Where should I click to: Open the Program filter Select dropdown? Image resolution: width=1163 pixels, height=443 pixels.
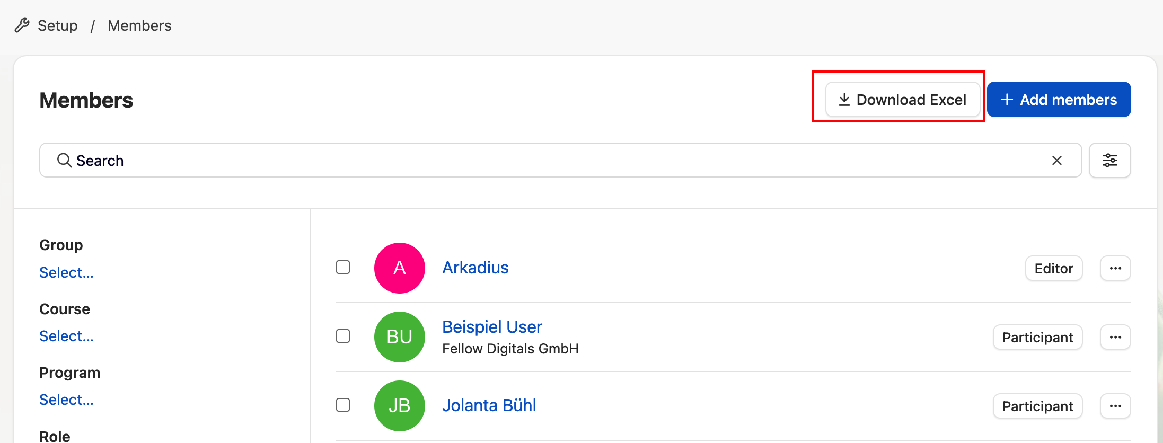pyautogui.click(x=66, y=400)
